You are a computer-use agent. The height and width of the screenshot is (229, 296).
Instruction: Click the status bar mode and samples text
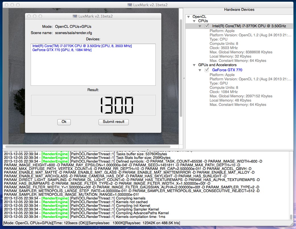click(91, 223)
